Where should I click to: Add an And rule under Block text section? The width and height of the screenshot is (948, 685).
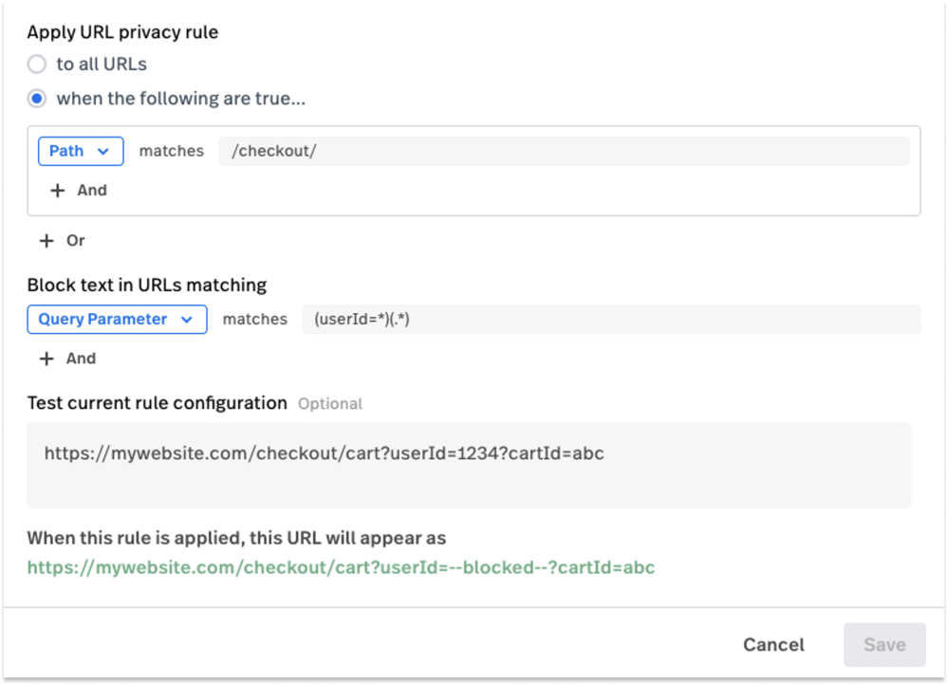coord(67,359)
